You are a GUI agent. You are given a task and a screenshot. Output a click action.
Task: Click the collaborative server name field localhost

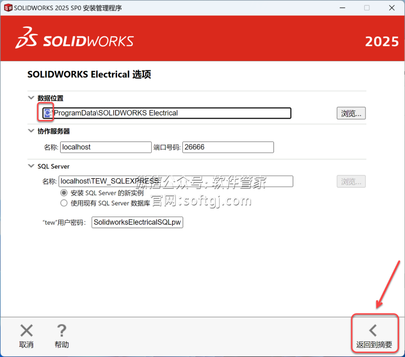[106, 147]
